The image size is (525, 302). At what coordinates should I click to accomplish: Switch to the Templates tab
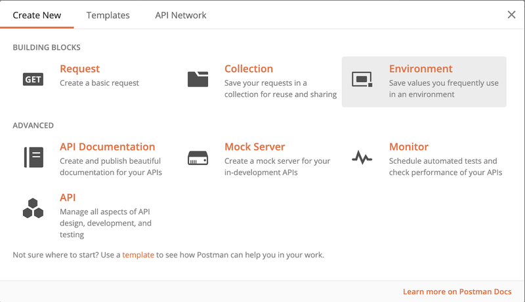tap(108, 15)
